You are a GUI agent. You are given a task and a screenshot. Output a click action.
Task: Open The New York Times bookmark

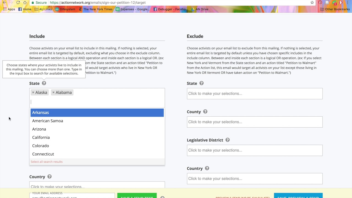96,9
